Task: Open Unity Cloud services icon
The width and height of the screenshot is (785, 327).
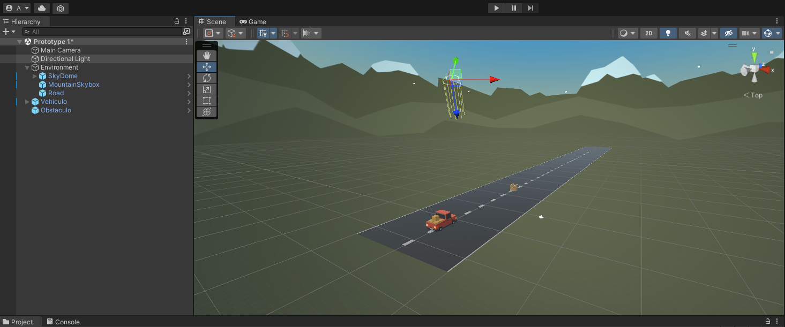Action: click(x=42, y=8)
